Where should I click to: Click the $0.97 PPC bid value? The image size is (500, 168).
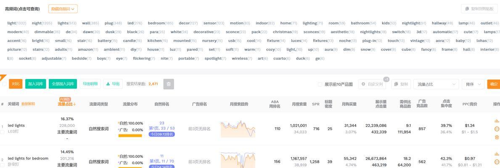pyautogui.click(x=470, y=159)
